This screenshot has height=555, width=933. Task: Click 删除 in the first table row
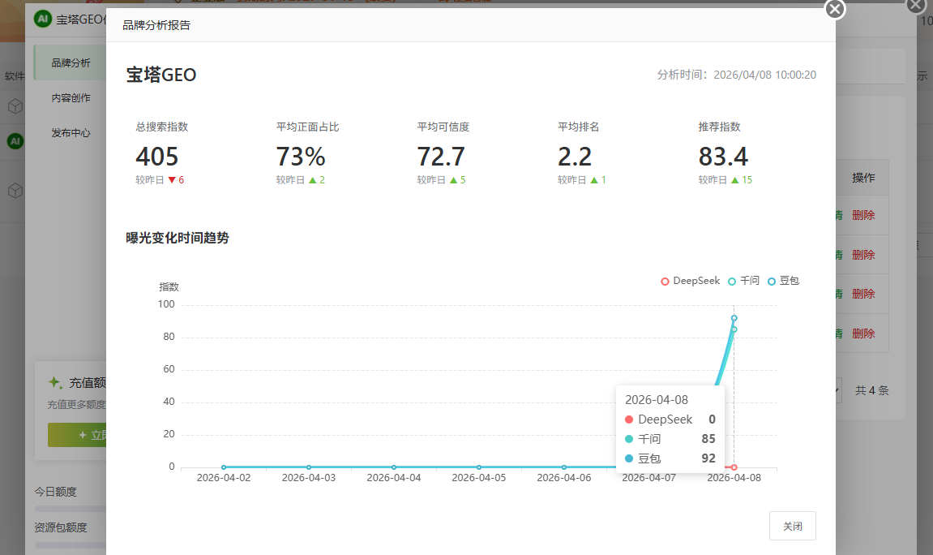pos(863,215)
